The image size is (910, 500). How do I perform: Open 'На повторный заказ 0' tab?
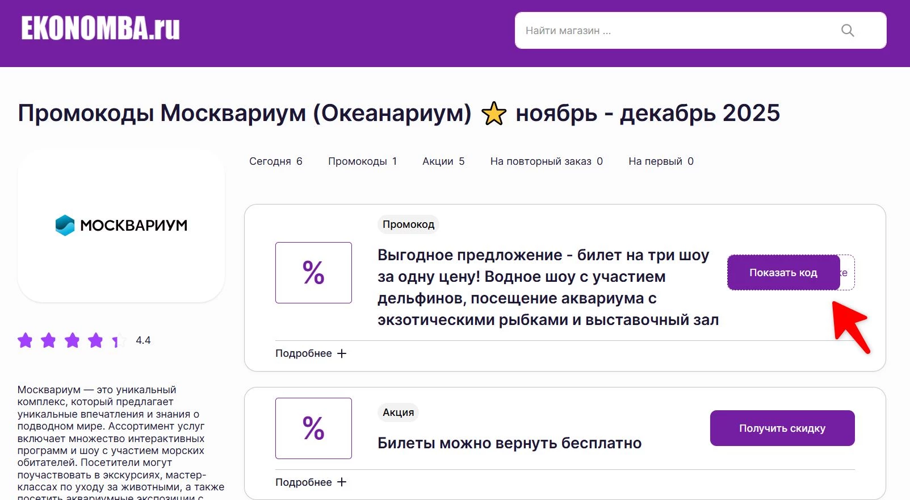click(x=547, y=161)
